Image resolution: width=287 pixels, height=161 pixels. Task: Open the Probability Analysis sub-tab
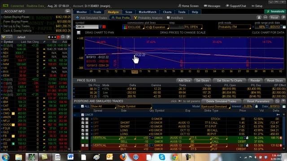(148, 18)
